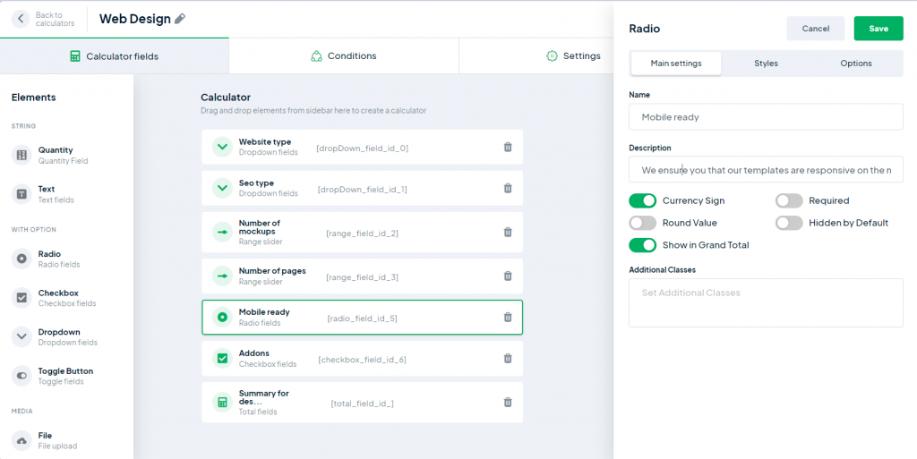
Task: Click the Settings gear icon
Action: coord(552,56)
